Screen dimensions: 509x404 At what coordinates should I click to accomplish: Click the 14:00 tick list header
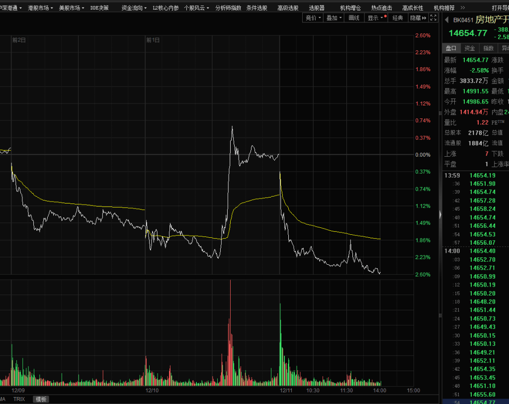tap(452, 251)
